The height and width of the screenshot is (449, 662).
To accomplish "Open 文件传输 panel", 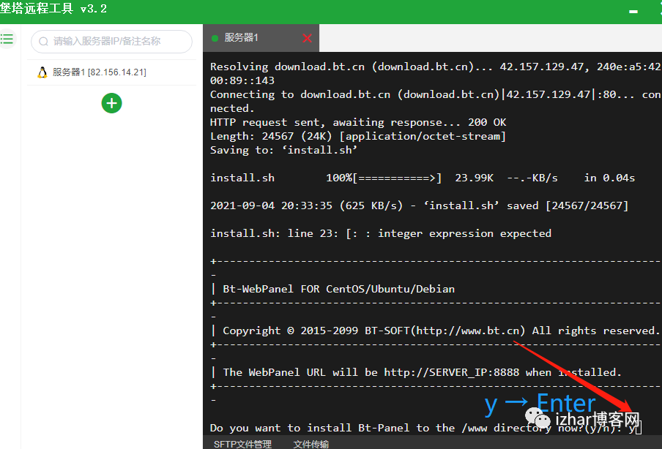I will (311, 444).
